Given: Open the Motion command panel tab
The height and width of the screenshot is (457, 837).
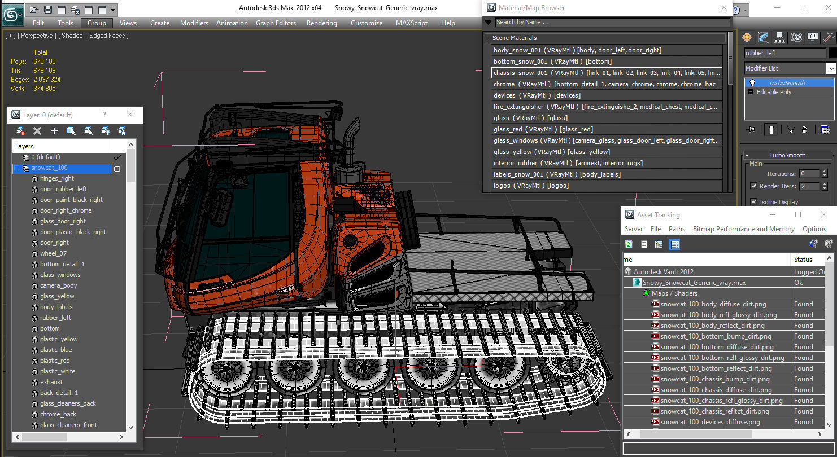Looking at the screenshot, I should coord(796,37).
